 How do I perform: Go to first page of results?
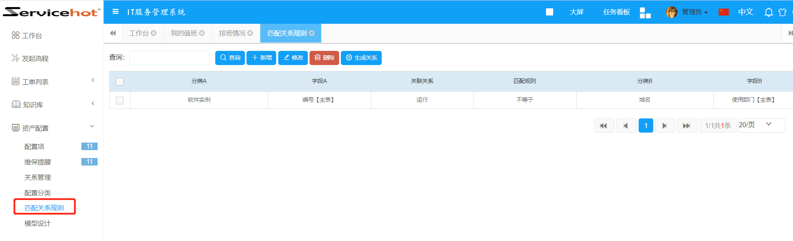tap(604, 126)
